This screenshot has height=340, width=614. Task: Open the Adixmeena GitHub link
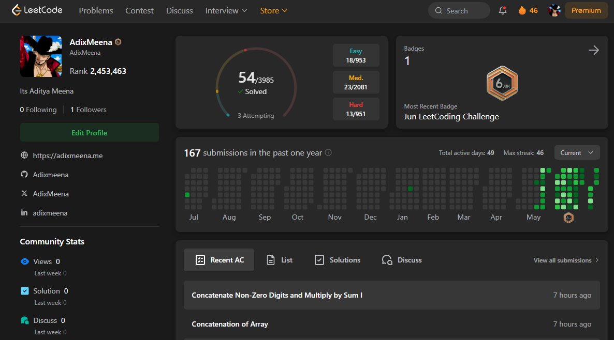coord(51,175)
